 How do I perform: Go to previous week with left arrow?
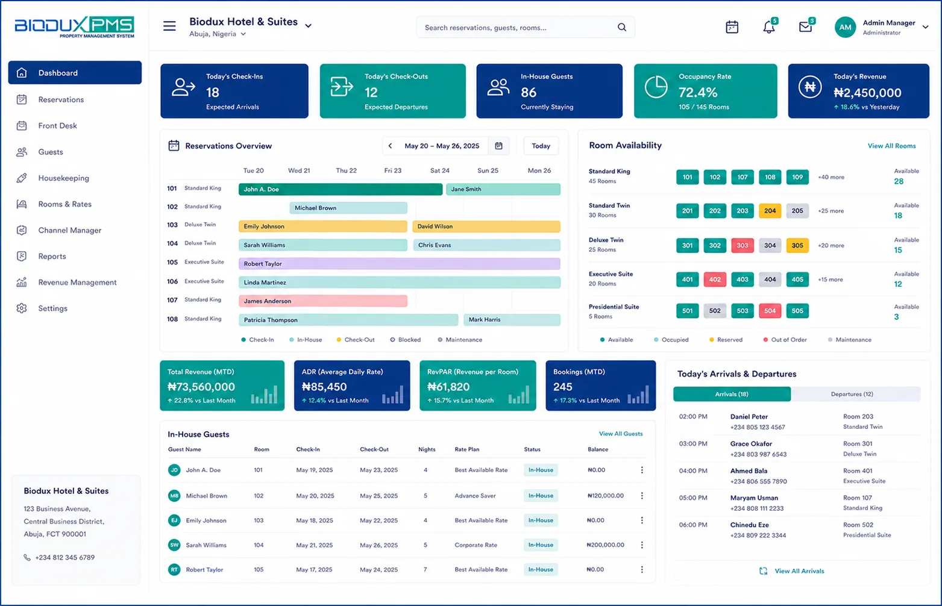390,146
